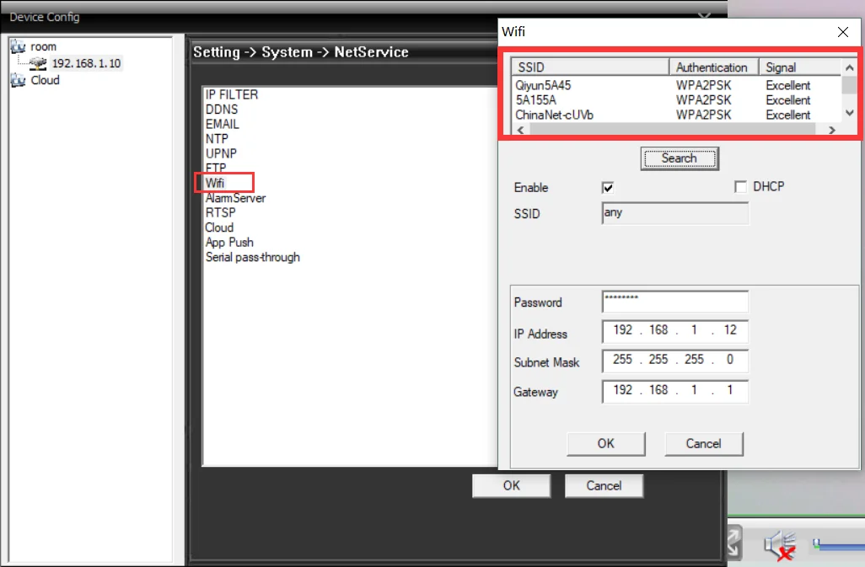Click the room group icon in tree

click(x=18, y=47)
